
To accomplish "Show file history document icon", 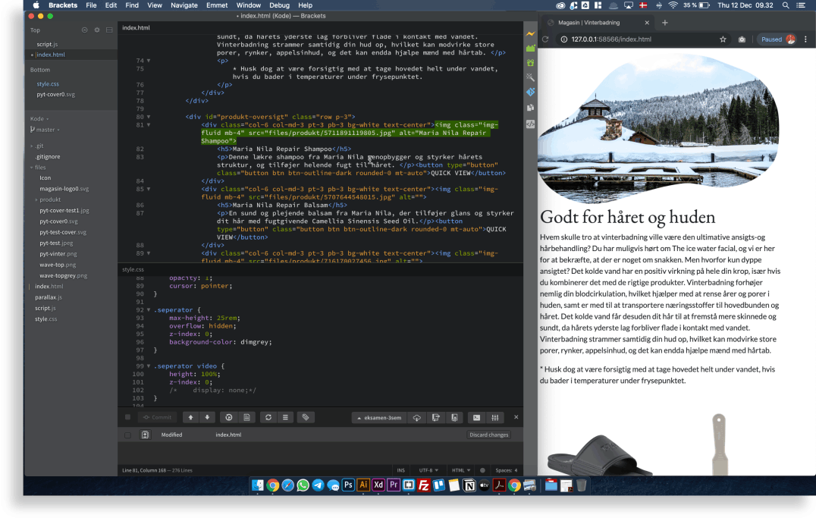I will click(x=246, y=417).
